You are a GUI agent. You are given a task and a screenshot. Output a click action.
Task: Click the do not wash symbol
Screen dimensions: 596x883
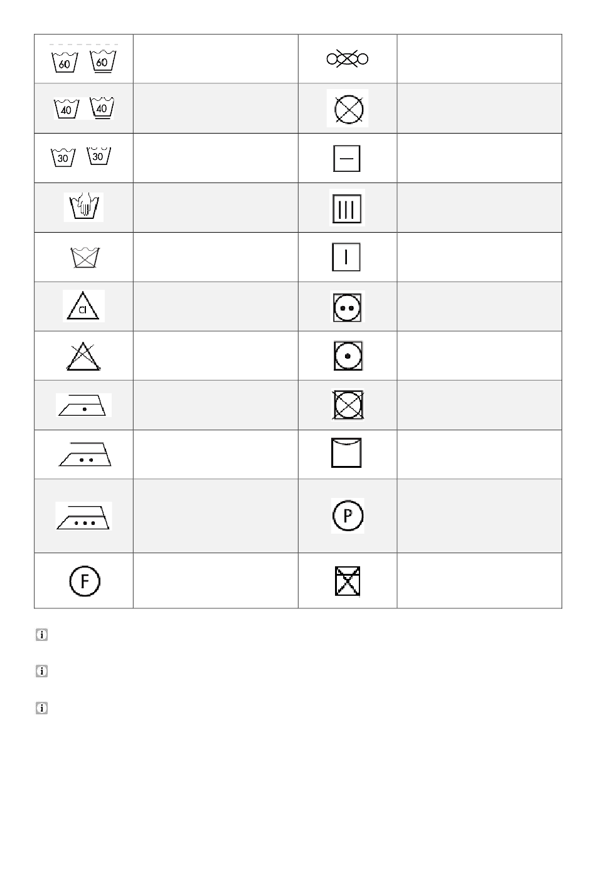86,258
